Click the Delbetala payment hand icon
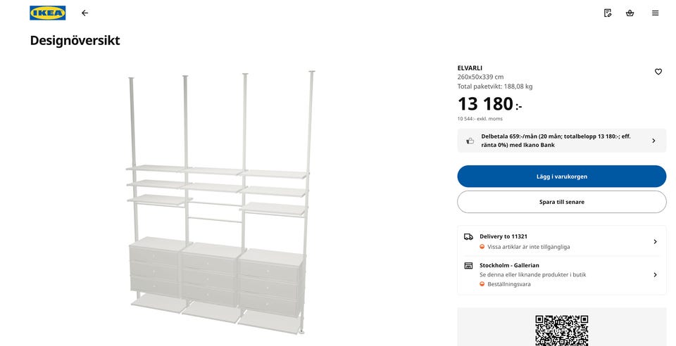This screenshot has height=346, width=676. click(x=470, y=141)
